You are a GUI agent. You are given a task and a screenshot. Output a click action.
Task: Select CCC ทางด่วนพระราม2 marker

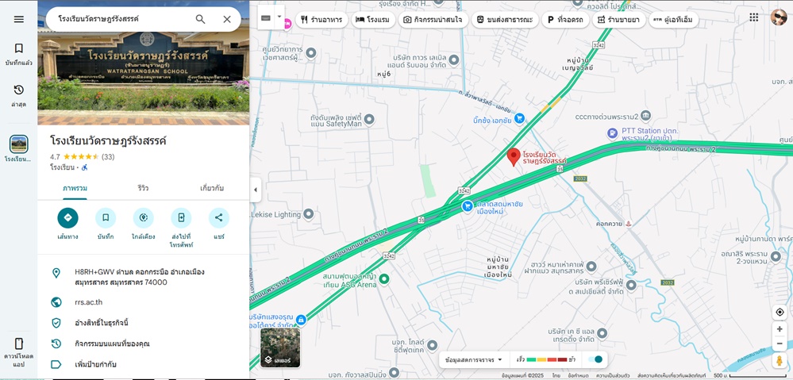(645, 117)
